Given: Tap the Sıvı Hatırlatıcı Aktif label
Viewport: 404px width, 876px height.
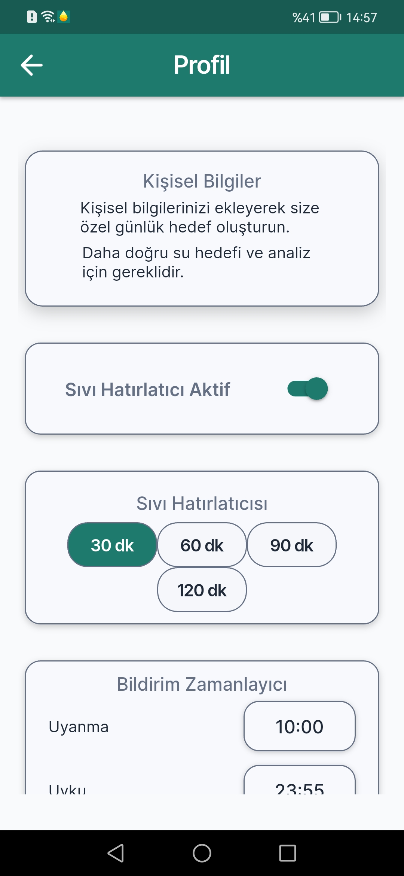Looking at the screenshot, I should coord(147,389).
